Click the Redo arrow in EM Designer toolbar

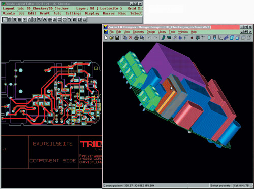[155, 37]
